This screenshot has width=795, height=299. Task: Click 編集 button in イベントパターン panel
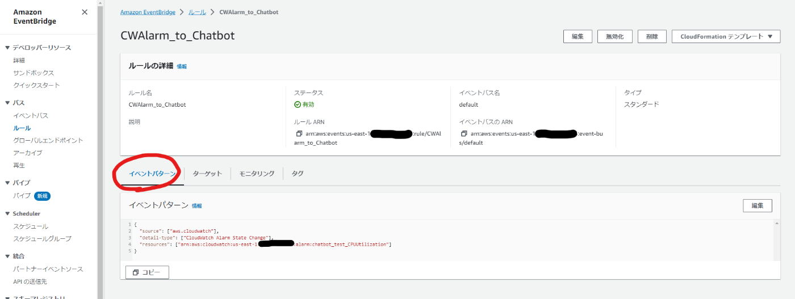(758, 205)
